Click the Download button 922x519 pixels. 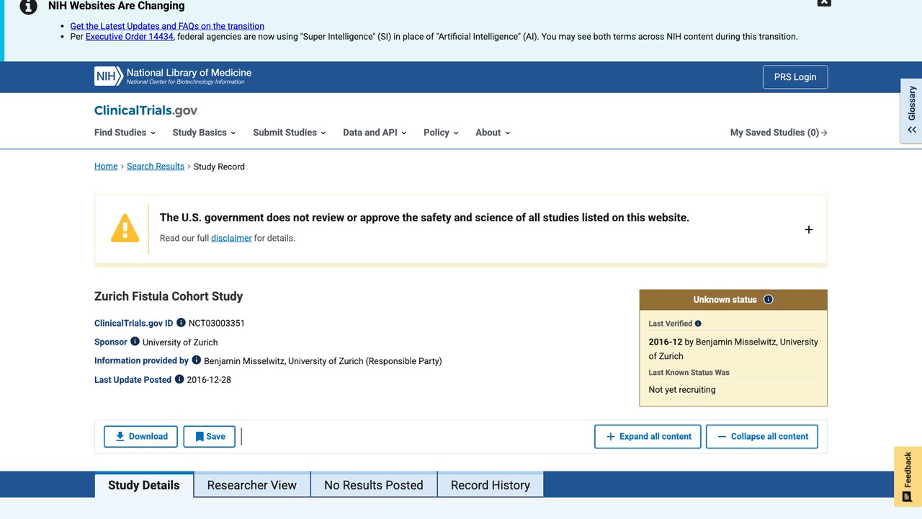(x=141, y=437)
